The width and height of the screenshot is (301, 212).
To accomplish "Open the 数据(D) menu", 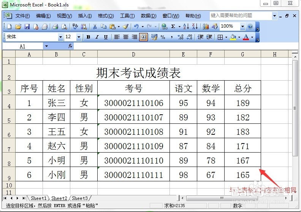I will coord(149,16).
